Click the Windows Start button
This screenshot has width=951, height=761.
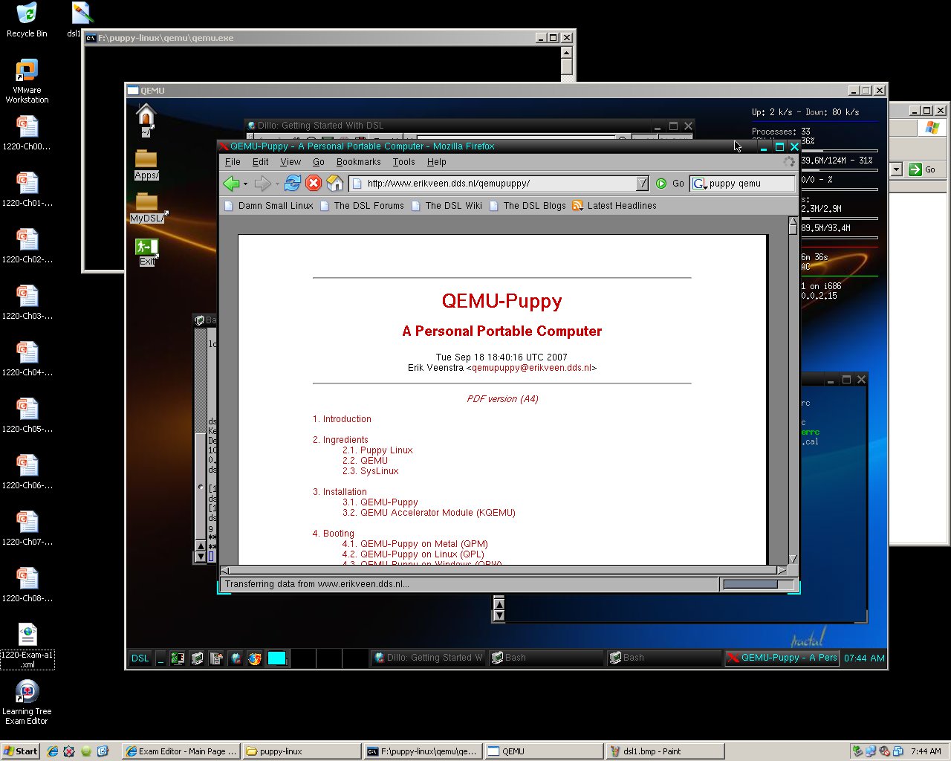click(21, 751)
